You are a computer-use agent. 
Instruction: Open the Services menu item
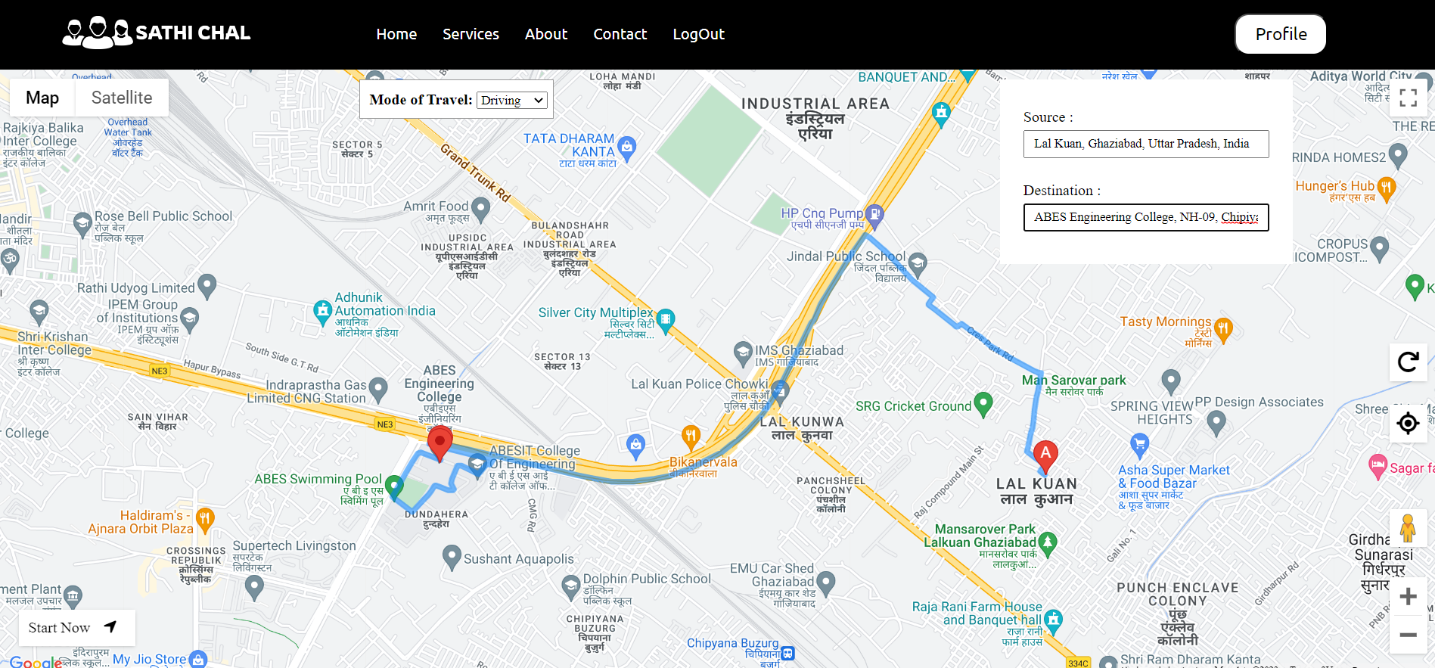click(x=471, y=34)
